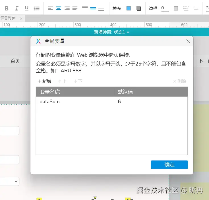The width and height of the screenshot is (209, 200).
Task: Edit the border width value
Action: (x=165, y=8)
